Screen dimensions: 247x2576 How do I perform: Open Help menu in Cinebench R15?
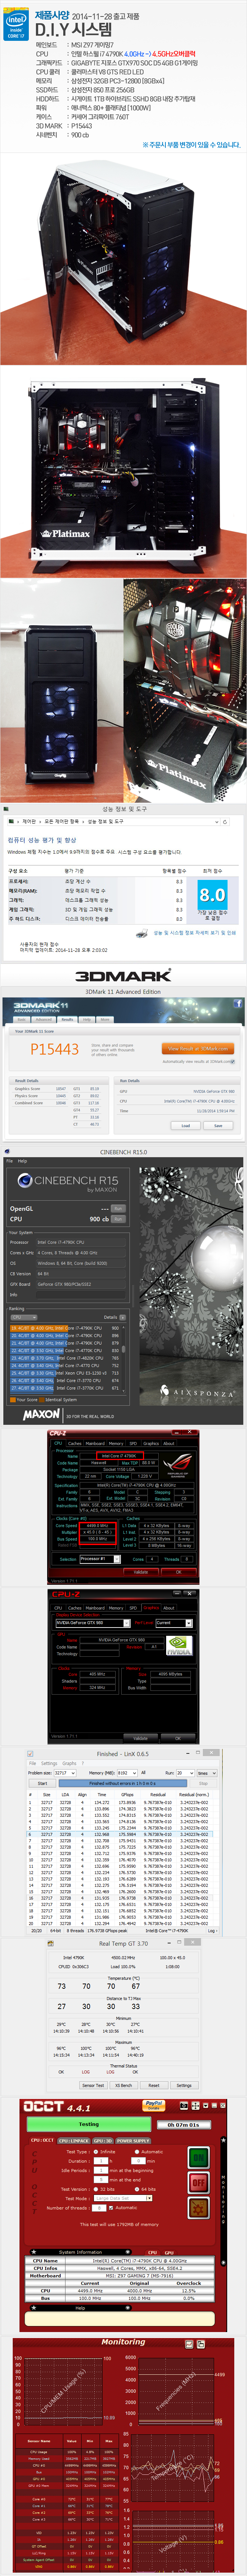23,1161
